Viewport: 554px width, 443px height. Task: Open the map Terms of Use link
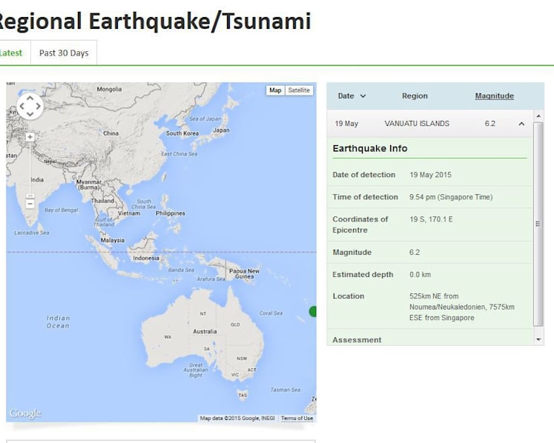click(297, 419)
